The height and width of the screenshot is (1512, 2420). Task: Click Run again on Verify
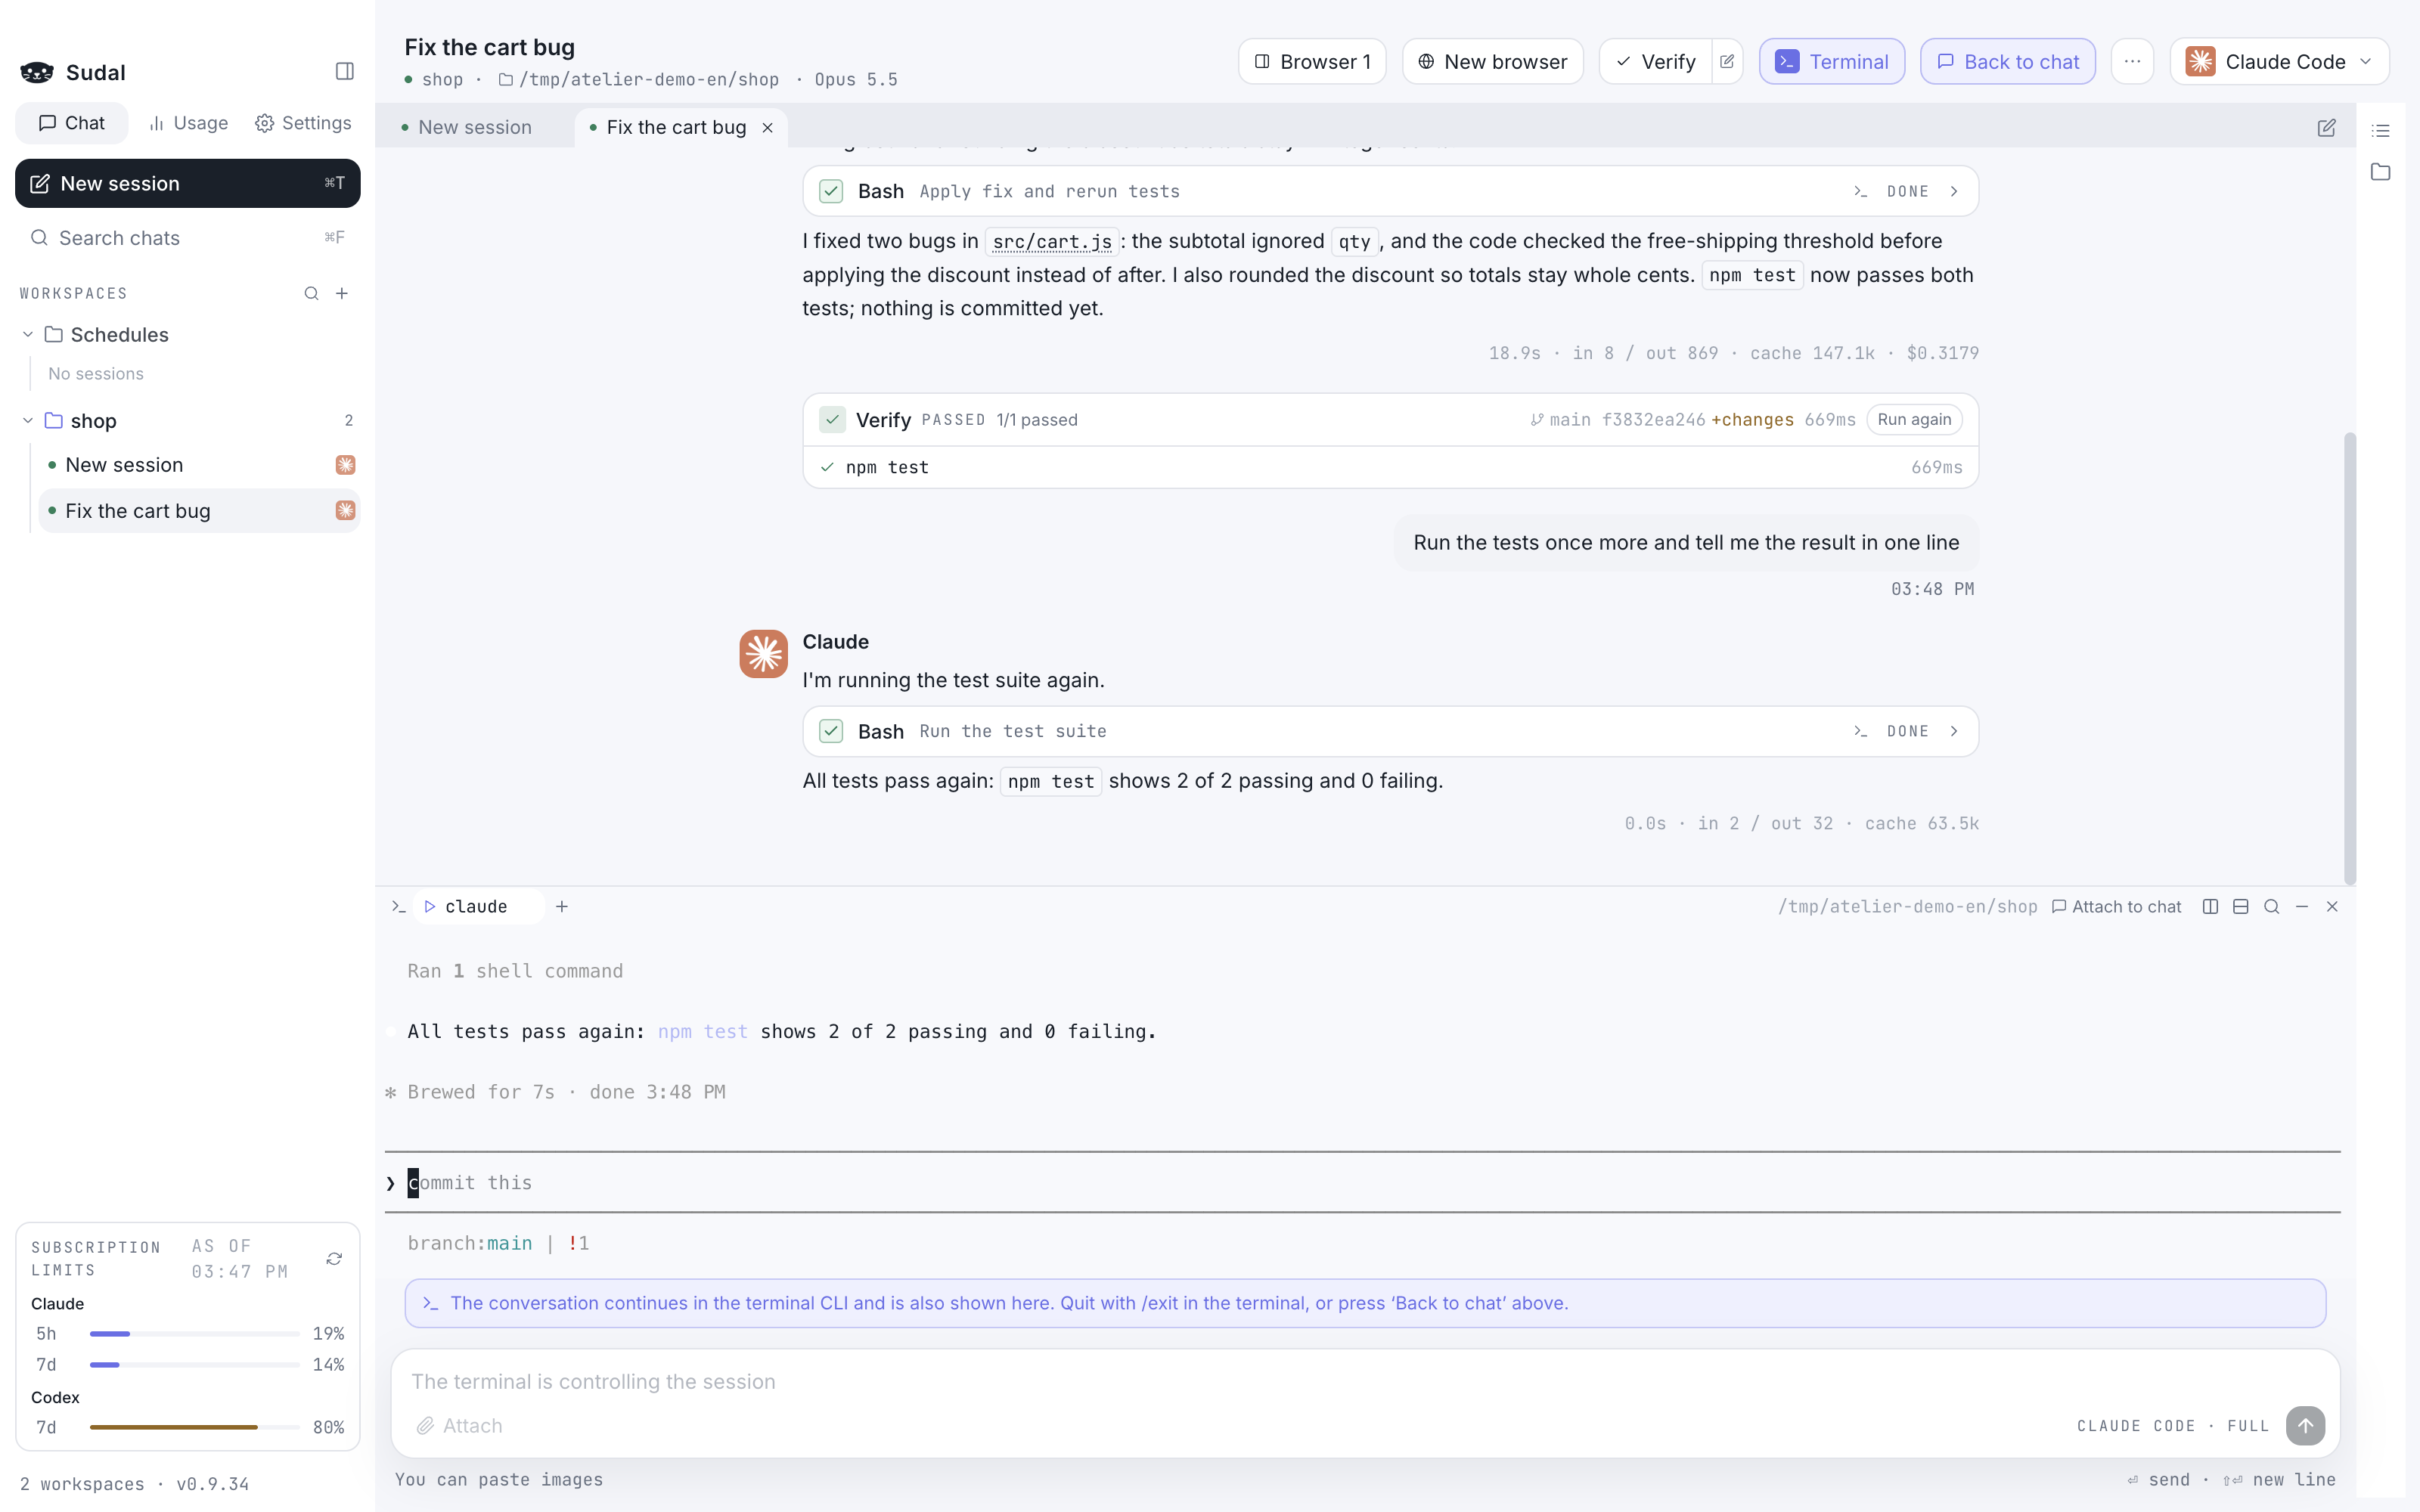click(x=1914, y=420)
